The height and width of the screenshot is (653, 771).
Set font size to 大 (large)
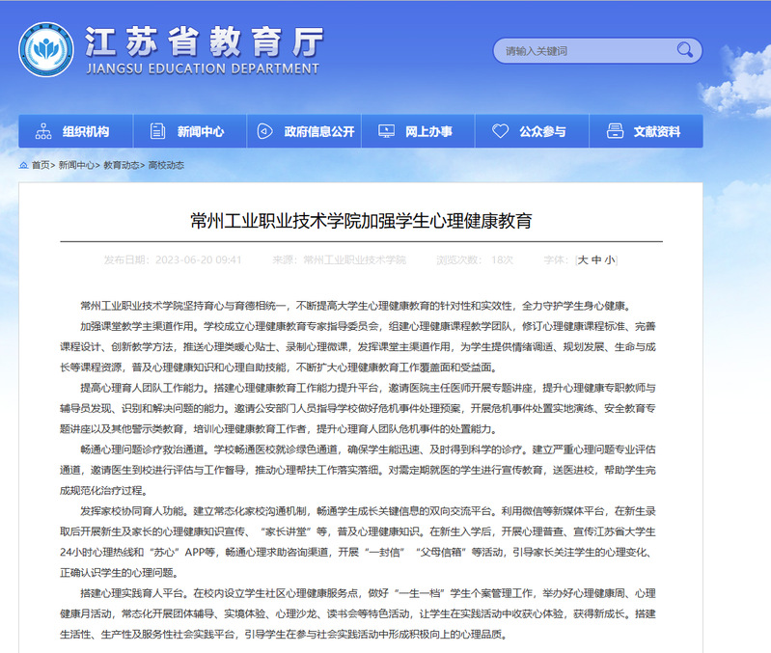click(x=582, y=259)
